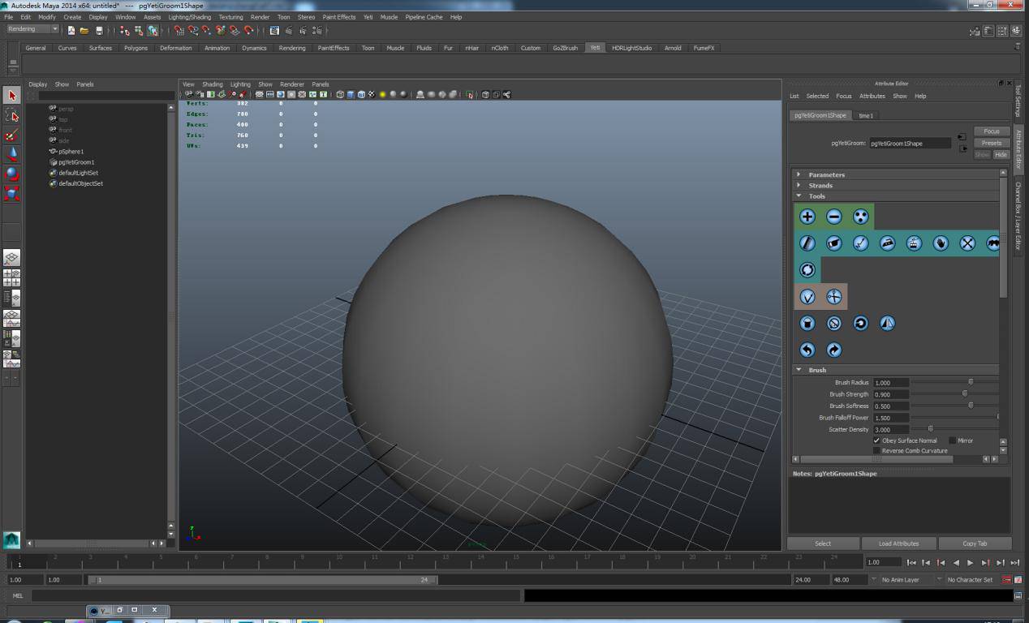Select defaultLightSet in the outliner
Screen dimensions: 1029x623
click(78, 173)
